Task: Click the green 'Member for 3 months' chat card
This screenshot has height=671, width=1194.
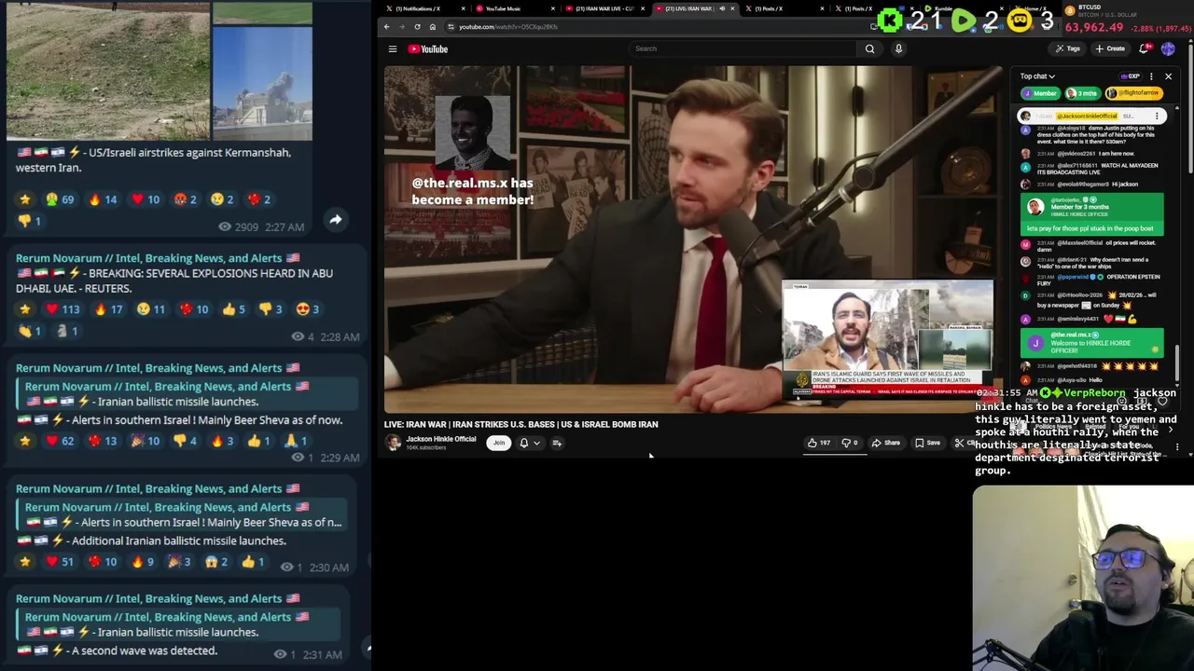Action: (1092, 213)
